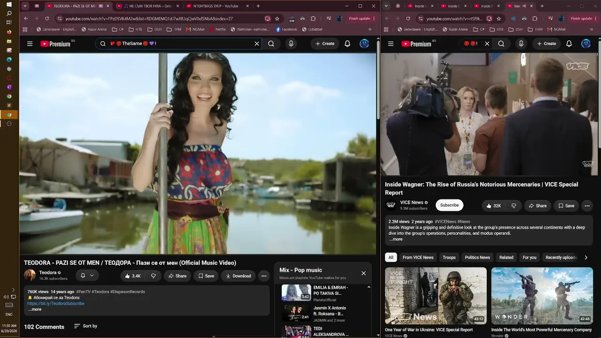This screenshot has width=601, height=338.
Task: Select the Politics News filter chip
Action: click(x=478, y=257)
